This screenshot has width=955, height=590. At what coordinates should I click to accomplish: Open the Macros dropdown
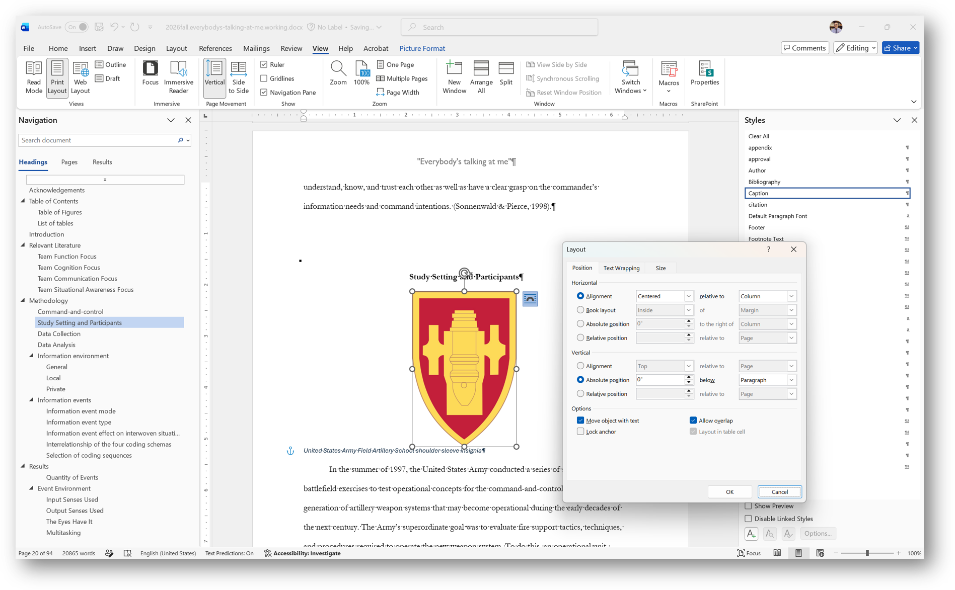(669, 77)
